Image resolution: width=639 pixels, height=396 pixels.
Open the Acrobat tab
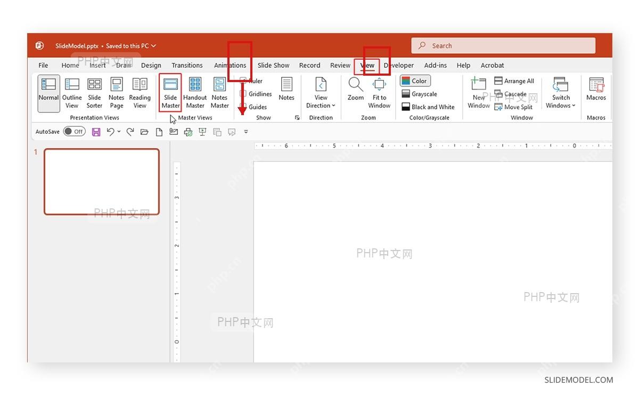pyautogui.click(x=492, y=66)
